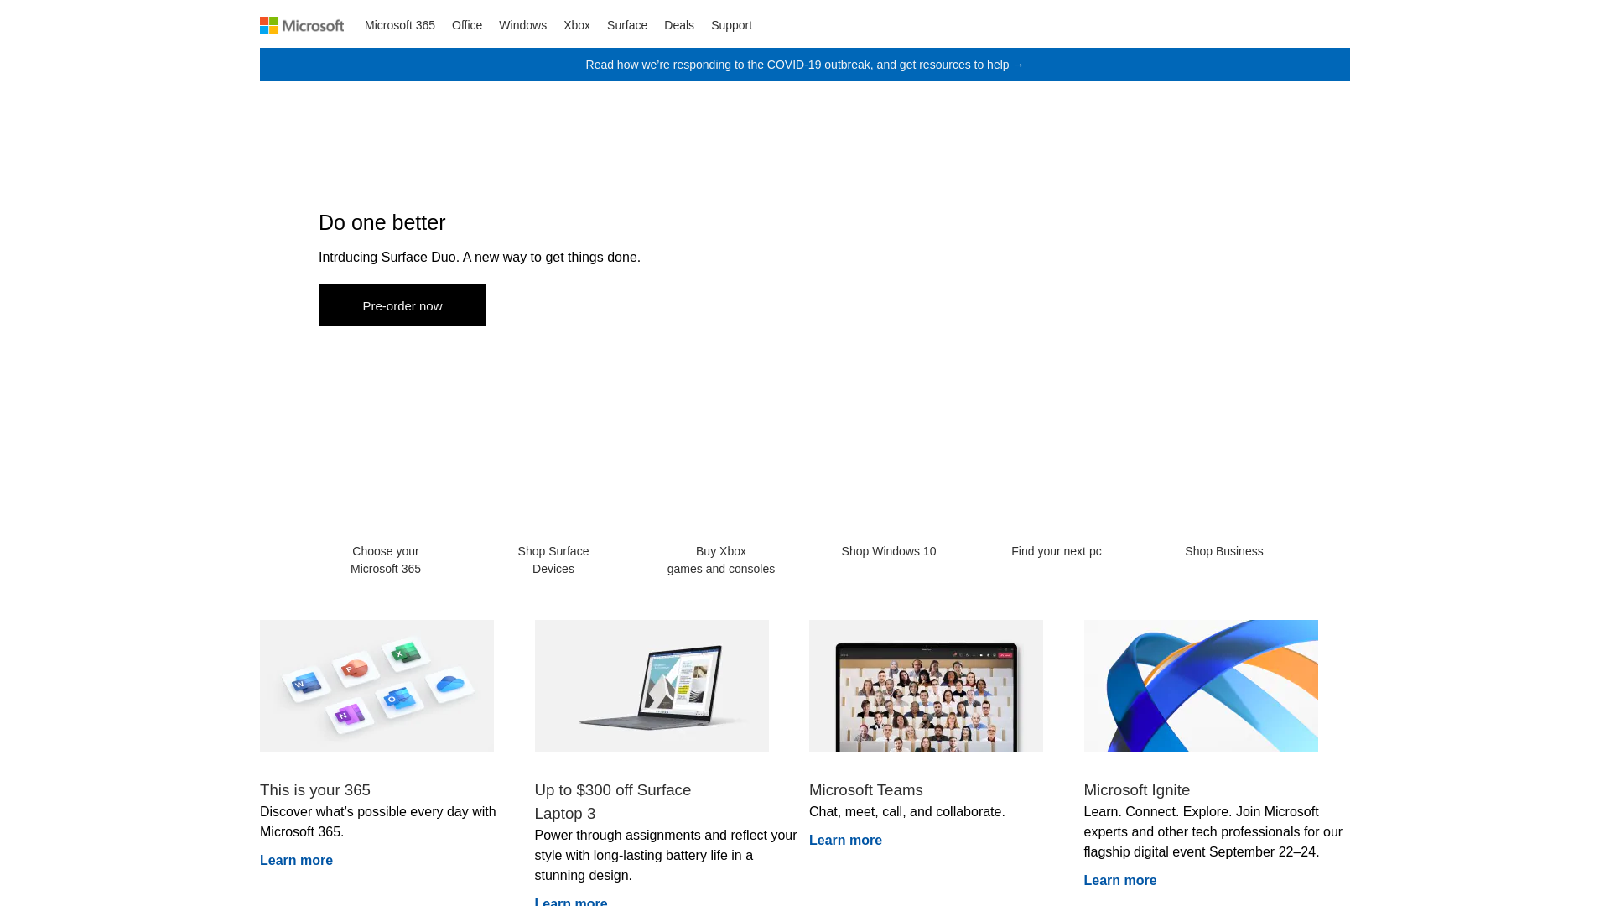1610x906 pixels.
Task: Go to the Windows nav item
Action: coord(522,25)
